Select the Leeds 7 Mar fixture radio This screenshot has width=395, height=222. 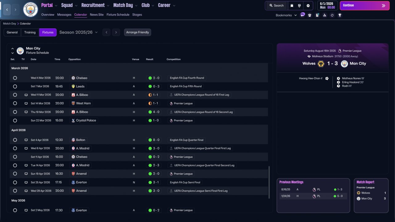coord(15,86)
